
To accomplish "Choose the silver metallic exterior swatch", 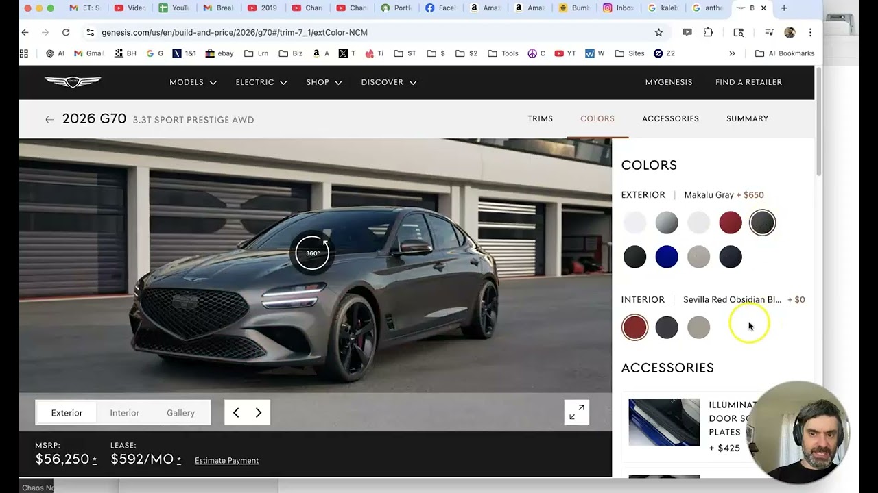I will [667, 223].
